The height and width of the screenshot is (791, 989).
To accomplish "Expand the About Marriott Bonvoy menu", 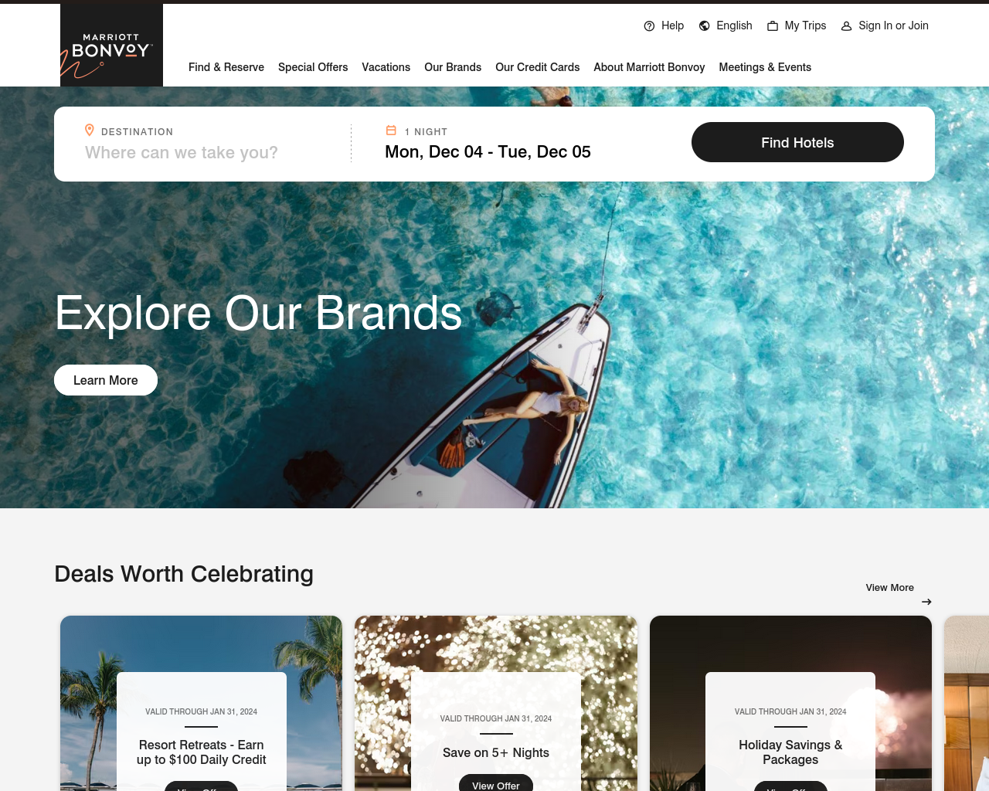I will (x=649, y=67).
